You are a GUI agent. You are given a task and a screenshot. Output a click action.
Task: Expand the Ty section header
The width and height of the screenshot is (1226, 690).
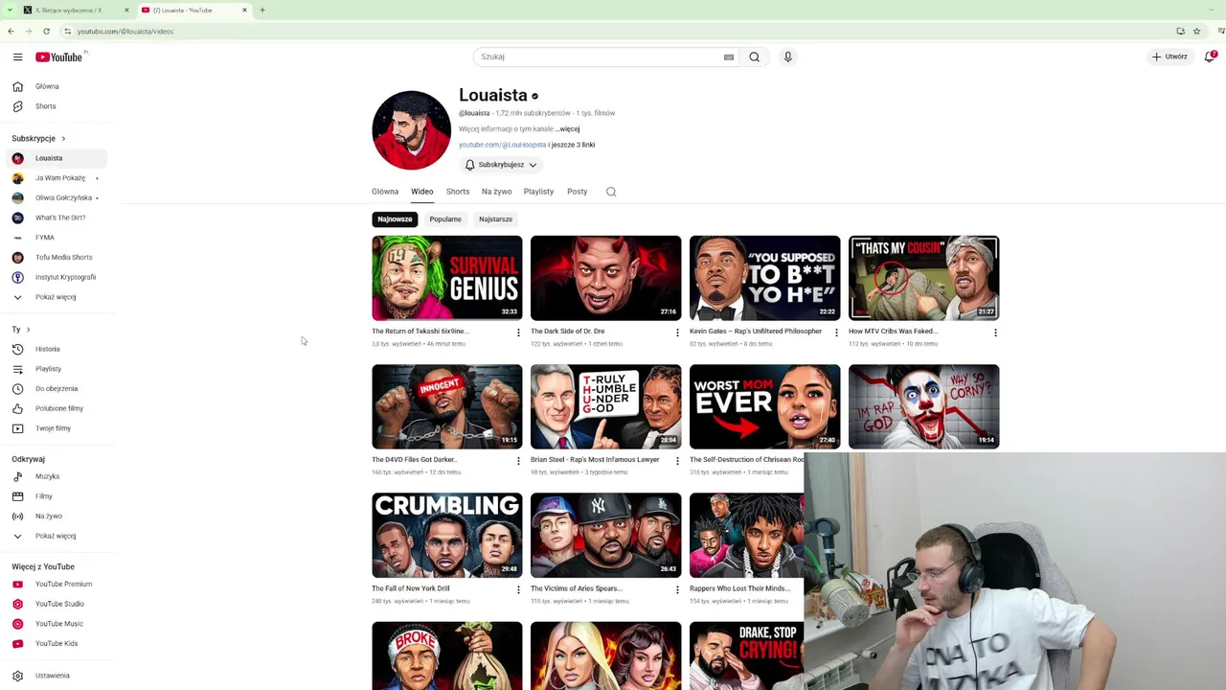21,330
